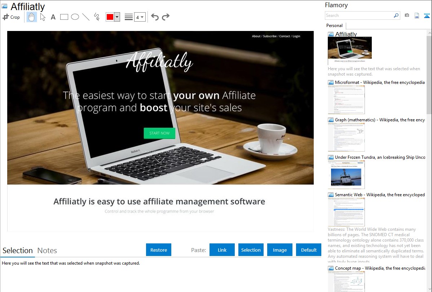Open the Microformat Wikipedia snapshot thumbnail

click(x=346, y=100)
